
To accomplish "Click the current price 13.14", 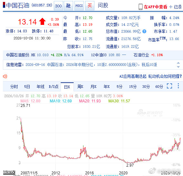I will pos(27,22).
